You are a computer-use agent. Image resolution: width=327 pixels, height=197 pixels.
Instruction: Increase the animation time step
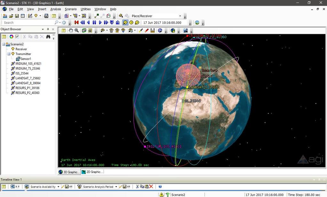118,22
